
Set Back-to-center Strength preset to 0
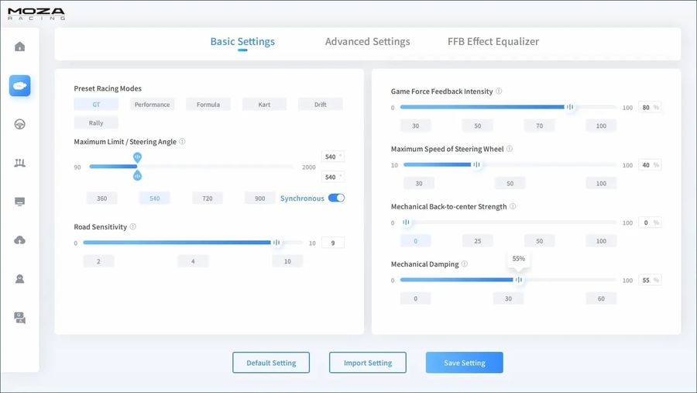point(416,241)
